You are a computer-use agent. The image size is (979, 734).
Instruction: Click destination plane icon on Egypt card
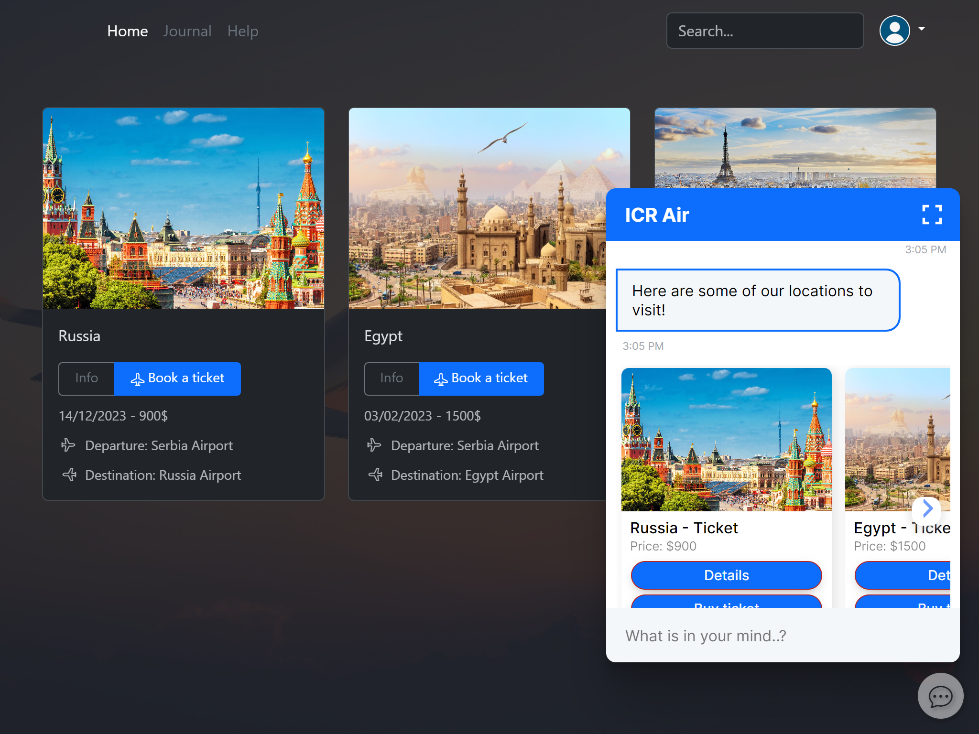pyautogui.click(x=376, y=475)
